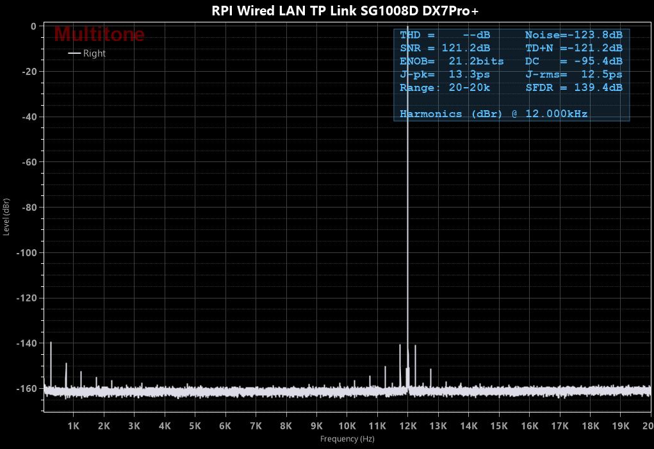
Task: Click the Noise=-123.8dB value
Action: [x=573, y=35]
